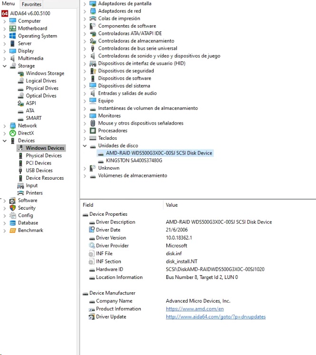Image resolution: width=316 pixels, height=355 pixels.
Task: Click the Printers icon in the tree
Action: pos(20,193)
